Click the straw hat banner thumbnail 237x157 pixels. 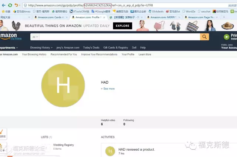pyautogui.click(x=228, y=26)
